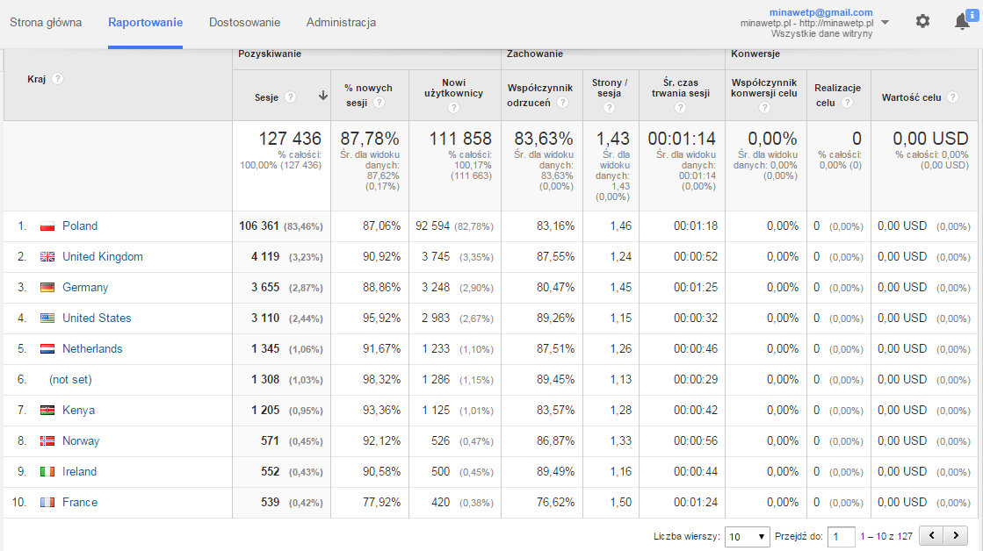The image size is (983, 551).
Task: Click help icon next to Kraj header
Action: pyautogui.click(x=57, y=79)
